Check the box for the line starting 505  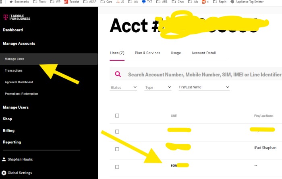click(117, 167)
